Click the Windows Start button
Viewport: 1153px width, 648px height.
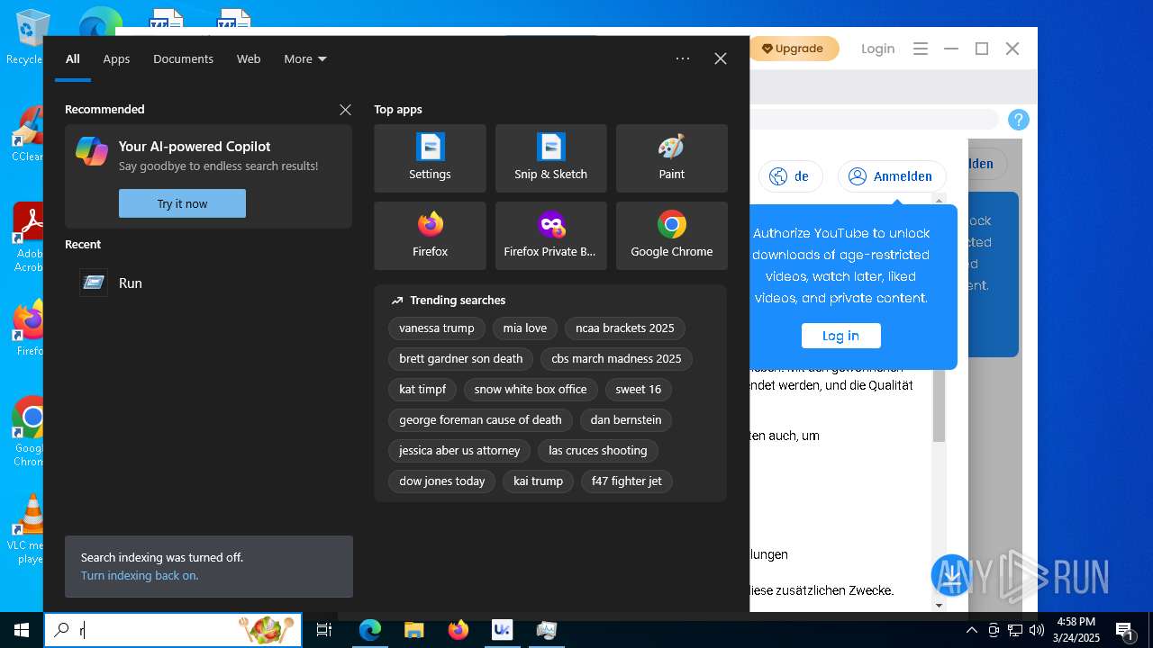[22, 630]
